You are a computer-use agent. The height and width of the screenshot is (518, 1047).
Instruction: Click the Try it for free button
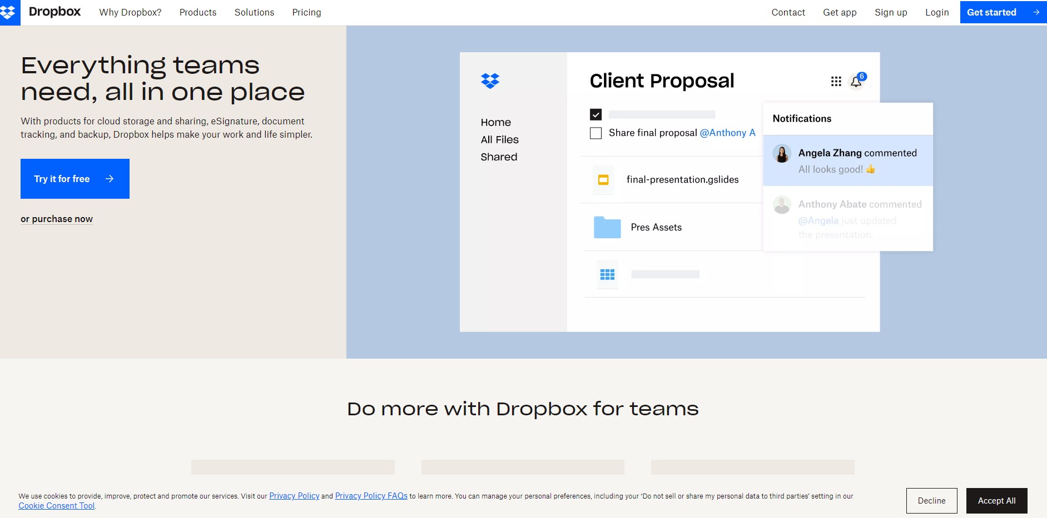(x=75, y=179)
